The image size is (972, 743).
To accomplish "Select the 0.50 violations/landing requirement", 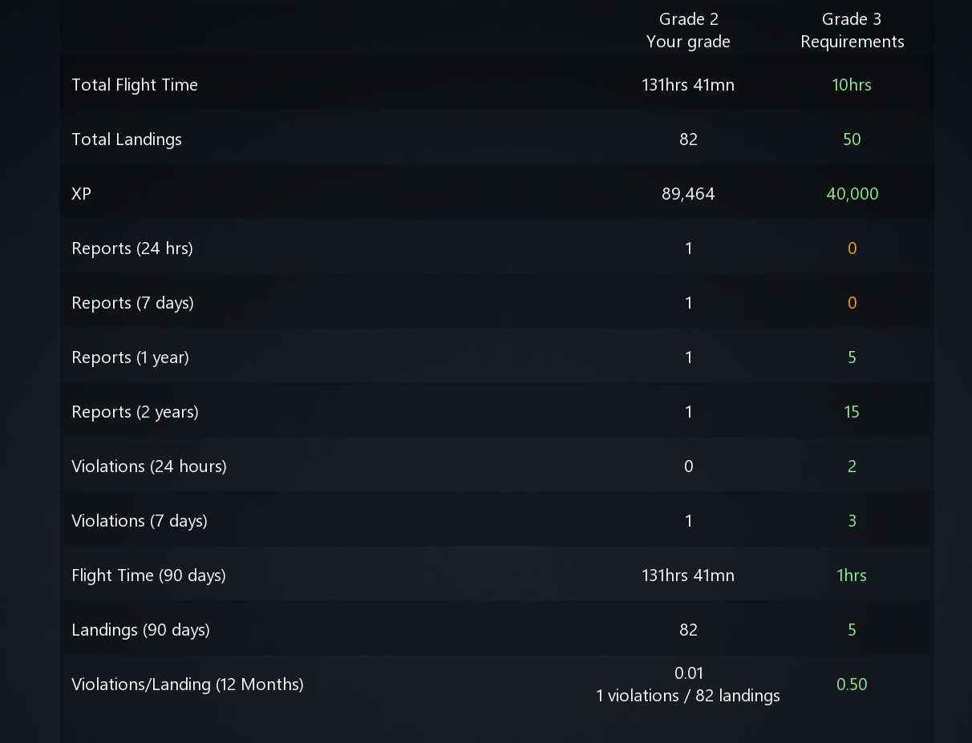I will [x=852, y=684].
